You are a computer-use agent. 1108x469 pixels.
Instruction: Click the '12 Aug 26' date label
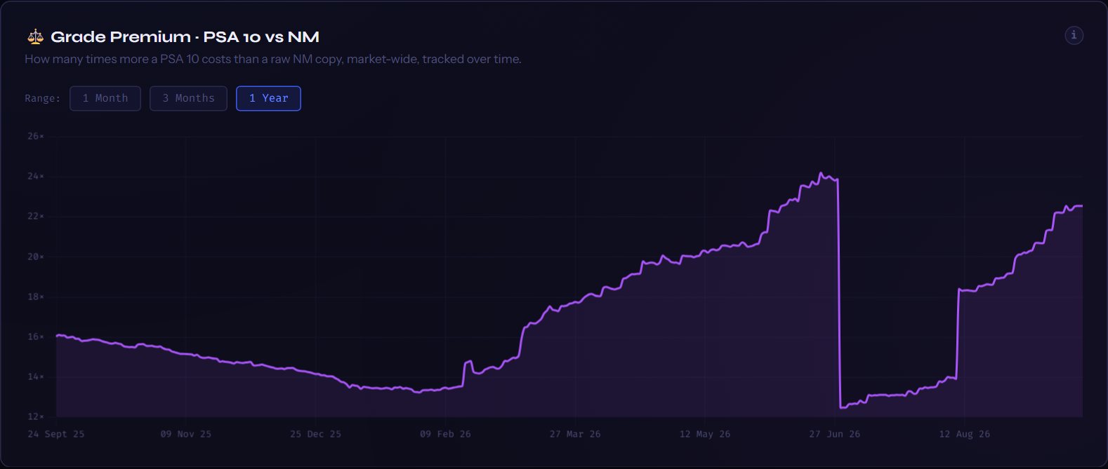point(965,434)
